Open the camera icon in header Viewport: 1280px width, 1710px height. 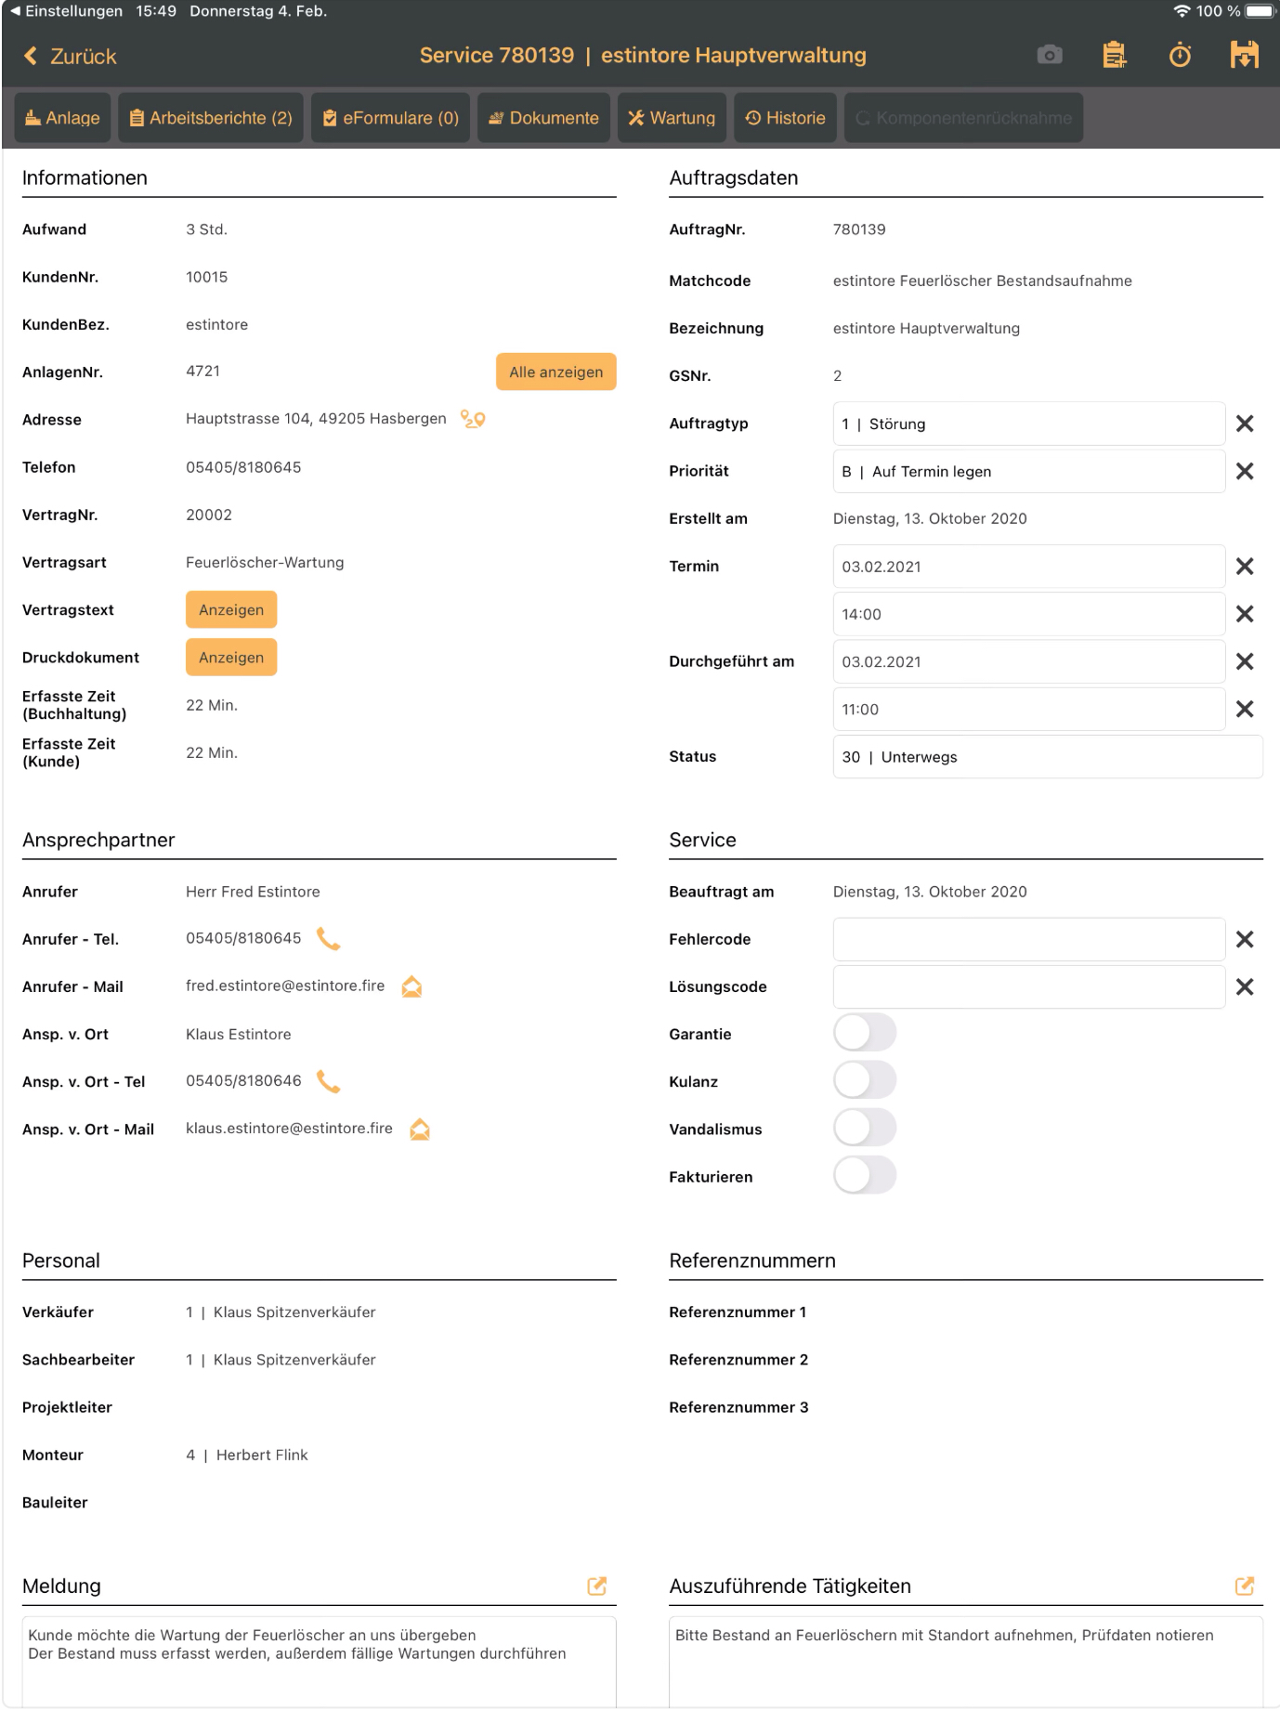[1050, 56]
